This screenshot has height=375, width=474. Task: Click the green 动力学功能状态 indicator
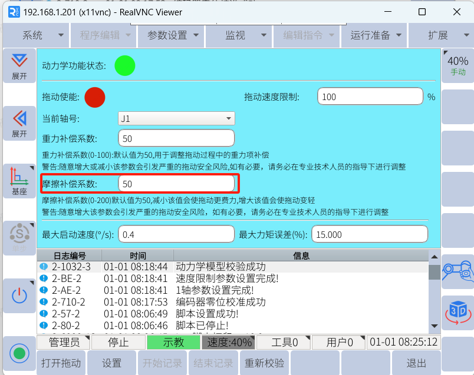(x=124, y=65)
